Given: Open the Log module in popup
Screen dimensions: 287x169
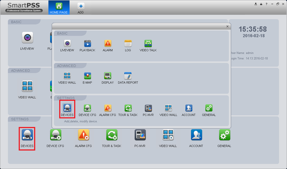Looking at the screenshot, I should coord(128,46).
